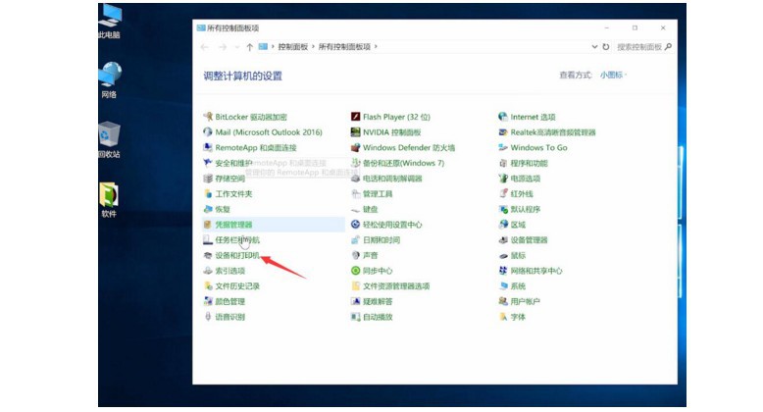Click the RemoteApp 和桌面连接 icon
763x412 pixels.
pyautogui.click(x=208, y=147)
